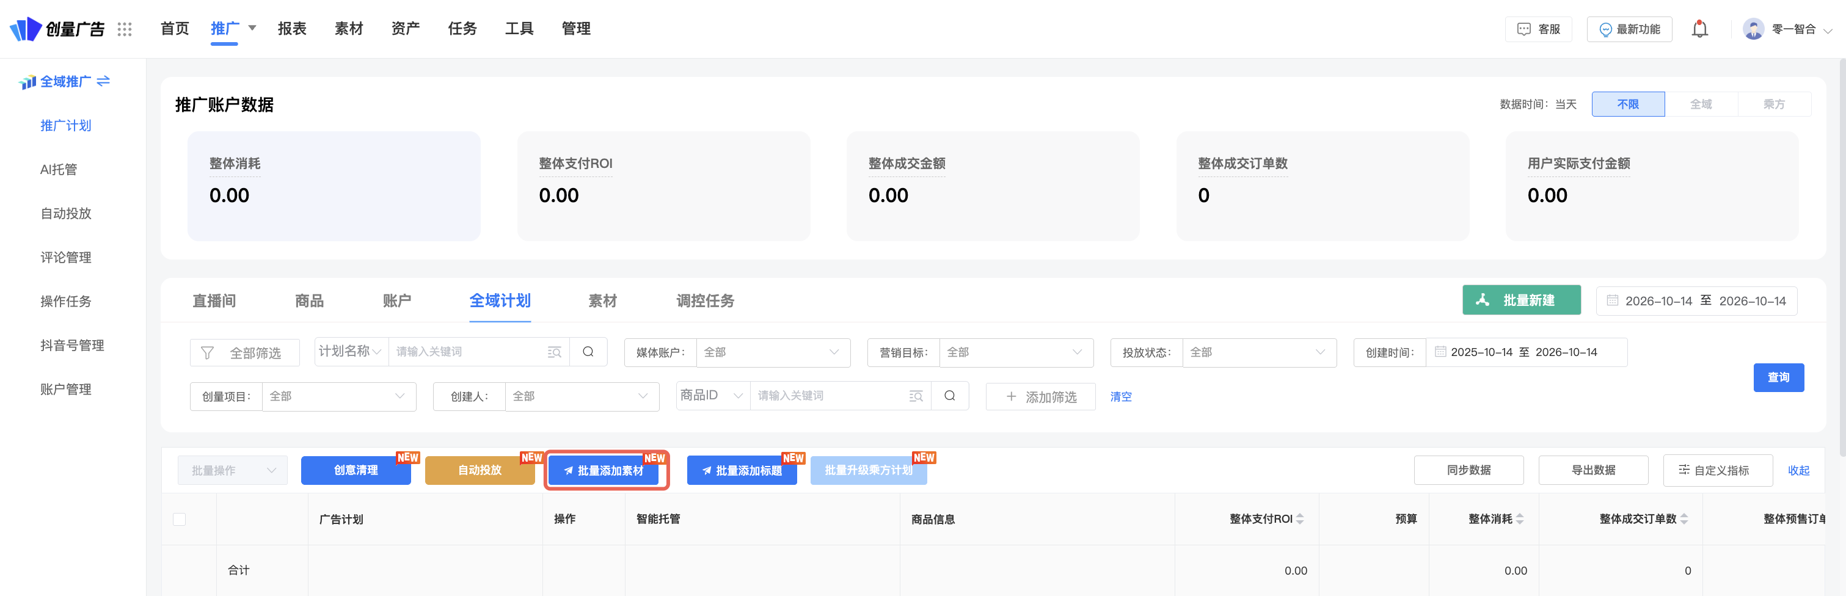Select 不限 data scope option
Screen dimensions: 1846x596
point(1628,104)
